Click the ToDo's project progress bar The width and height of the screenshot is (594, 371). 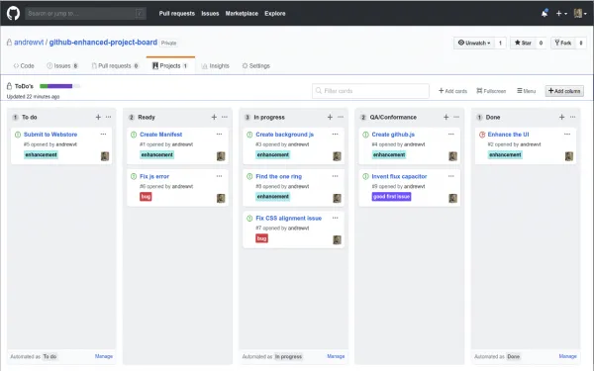coord(59,86)
